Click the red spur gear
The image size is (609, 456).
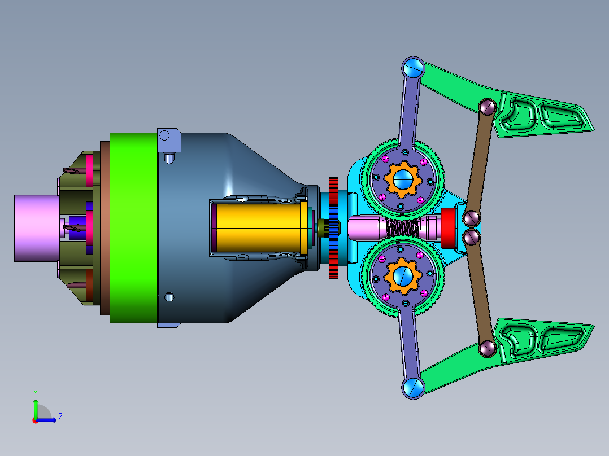[x=333, y=191]
